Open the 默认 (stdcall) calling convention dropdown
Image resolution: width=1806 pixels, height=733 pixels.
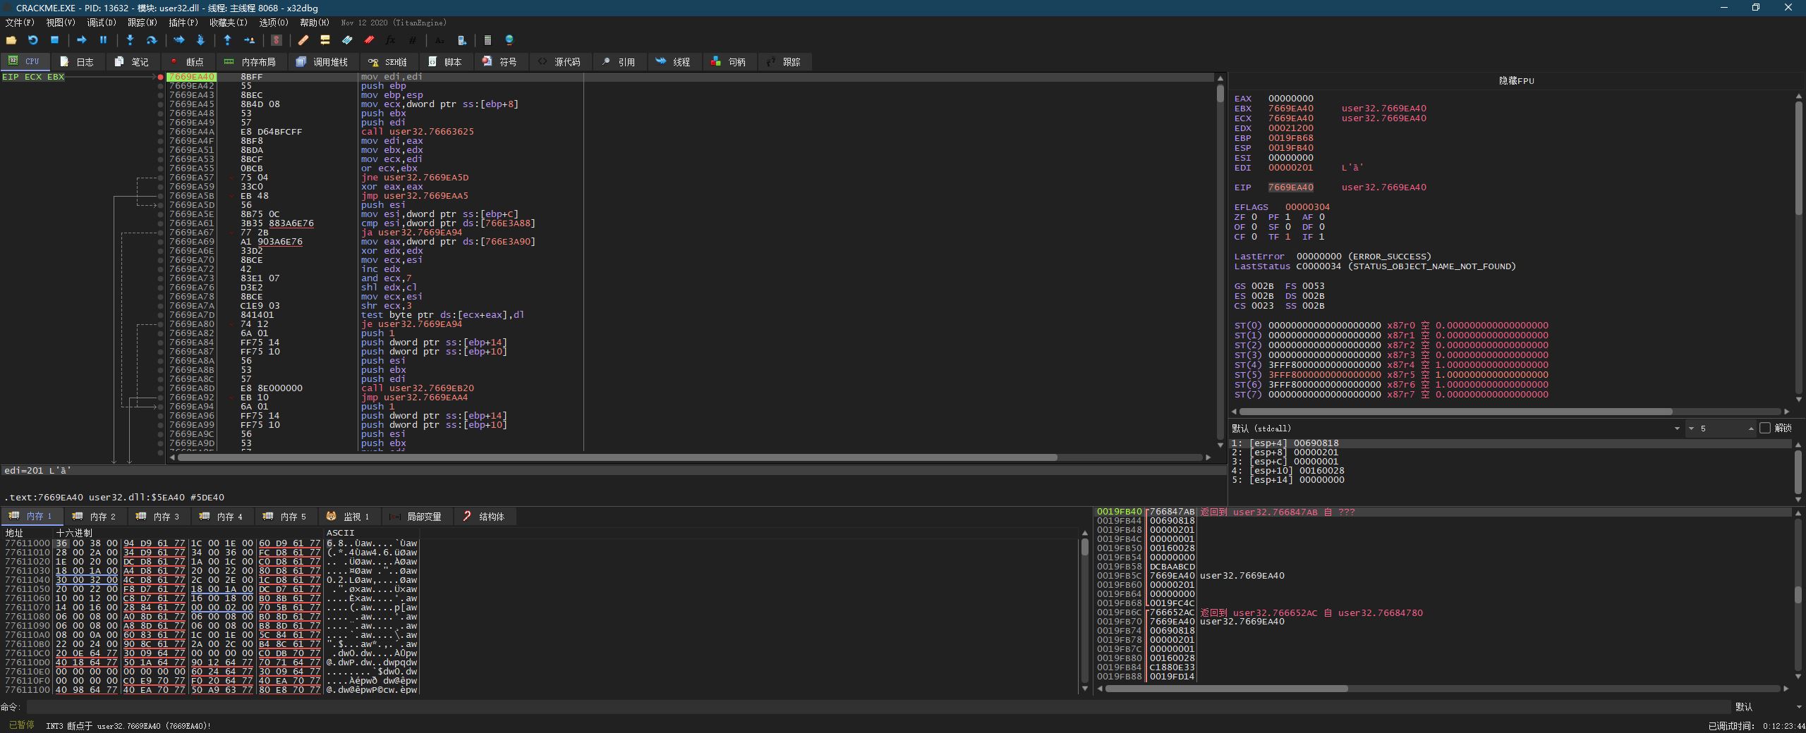pyautogui.click(x=1676, y=429)
